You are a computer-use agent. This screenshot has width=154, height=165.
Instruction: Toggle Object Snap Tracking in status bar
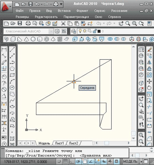click(91, 161)
